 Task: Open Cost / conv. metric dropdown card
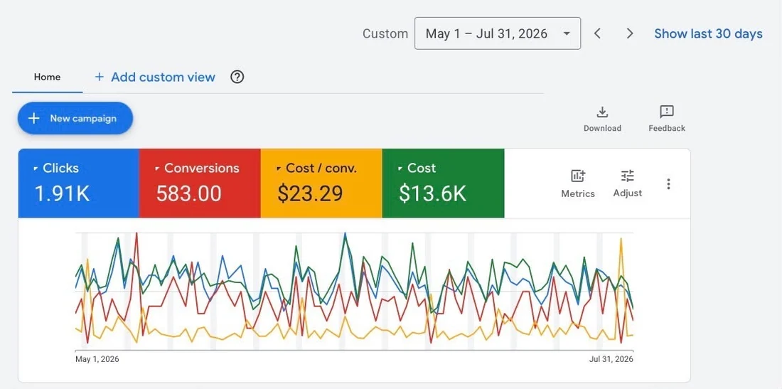321,183
